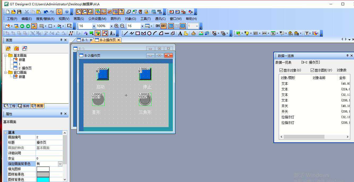Select the 2 操作页 screen in tree

click(25, 68)
